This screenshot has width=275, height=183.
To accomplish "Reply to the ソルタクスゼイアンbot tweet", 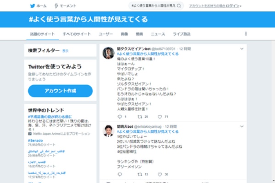I will coord(120,117).
